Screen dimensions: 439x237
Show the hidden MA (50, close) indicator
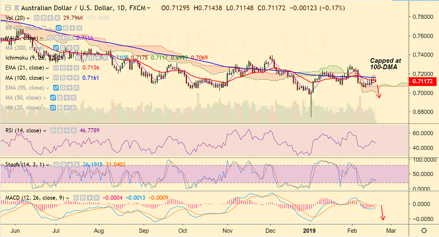53,97
